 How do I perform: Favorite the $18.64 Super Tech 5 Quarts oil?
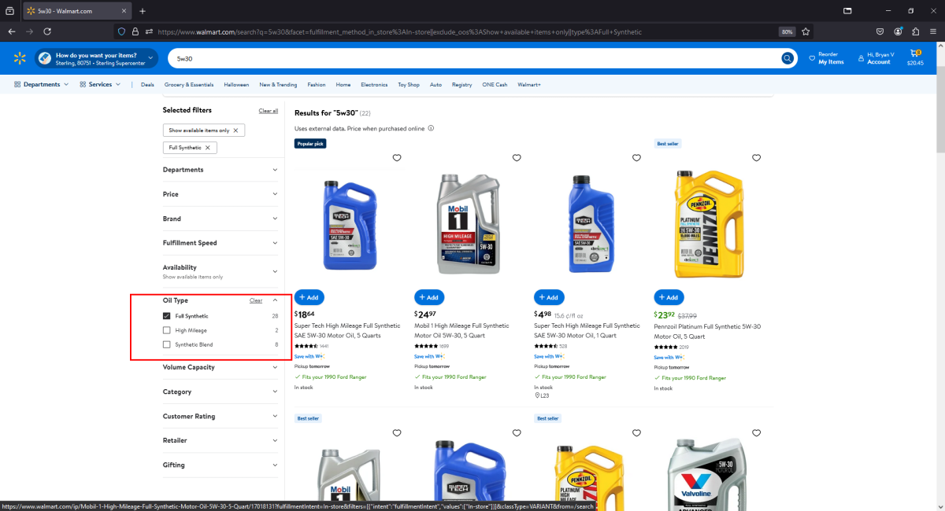[x=397, y=158]
